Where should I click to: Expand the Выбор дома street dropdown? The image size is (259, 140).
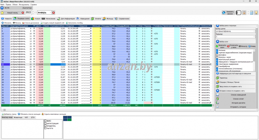tap(254, 31)
